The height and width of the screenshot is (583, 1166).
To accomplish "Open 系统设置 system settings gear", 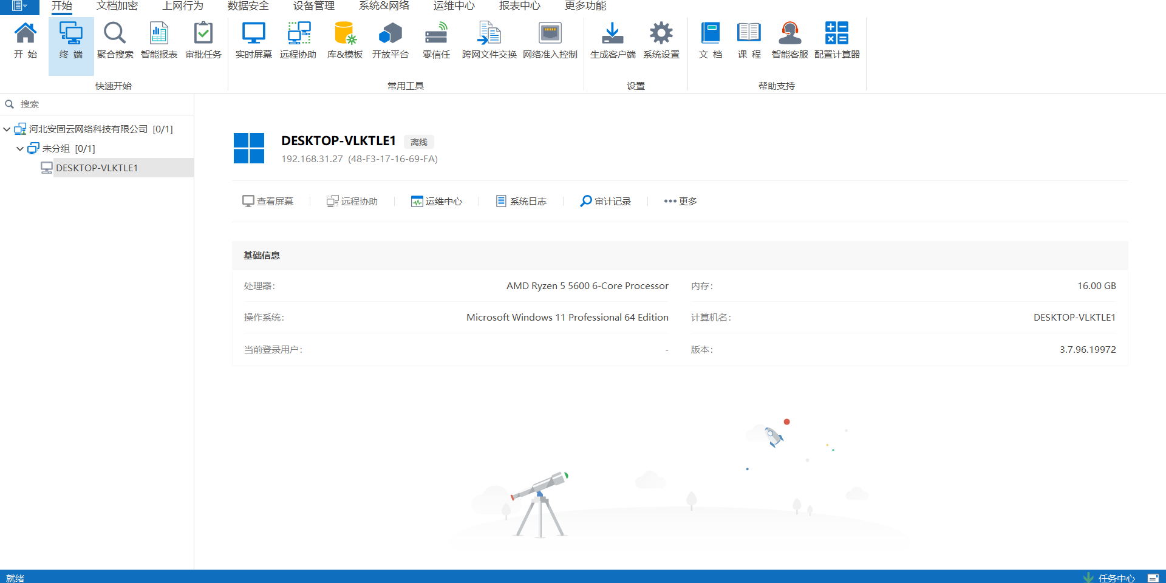I will (x=661, y=40).
